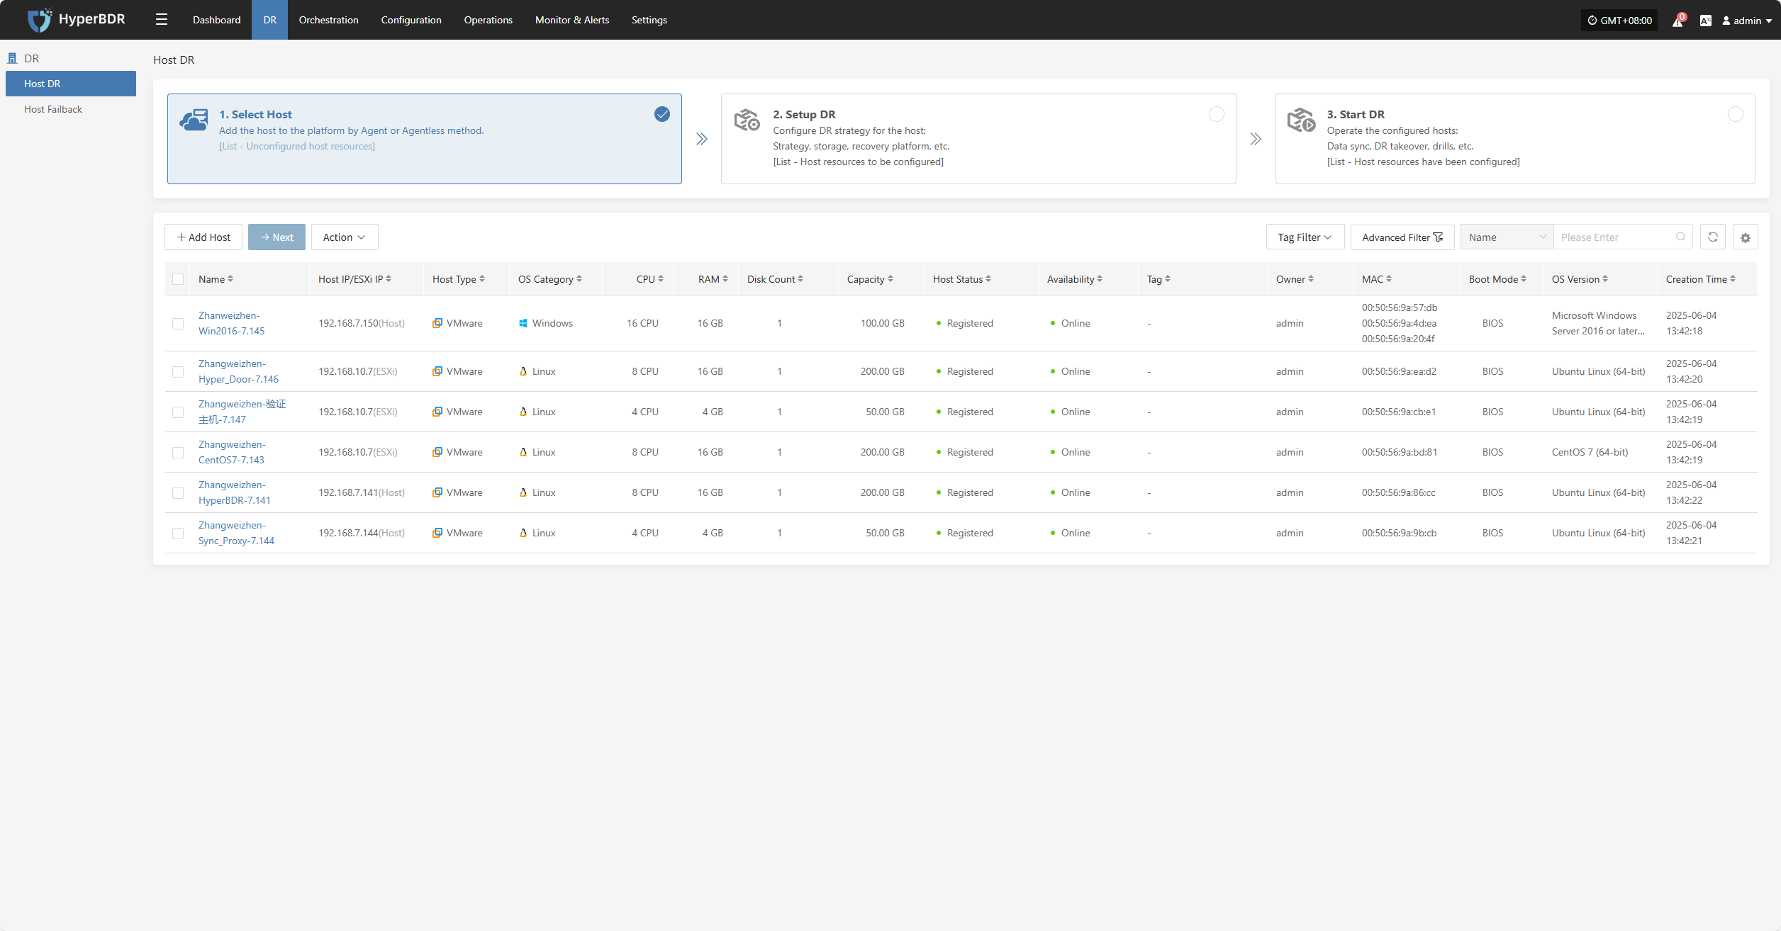Open host Zhangweizhen-Hyper_Door-7.146 link
The width and height of the screenshot is (1781, 931).
pos(238,371)
